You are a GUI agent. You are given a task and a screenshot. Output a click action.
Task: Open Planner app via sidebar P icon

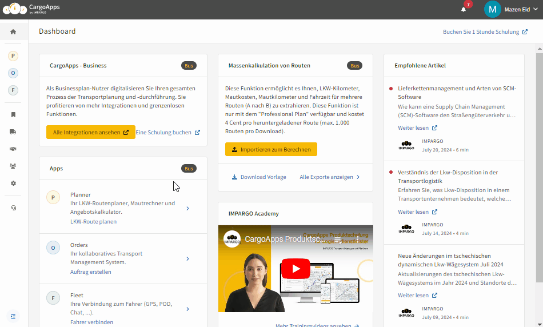pyautogui.click(x=13, y=56)
